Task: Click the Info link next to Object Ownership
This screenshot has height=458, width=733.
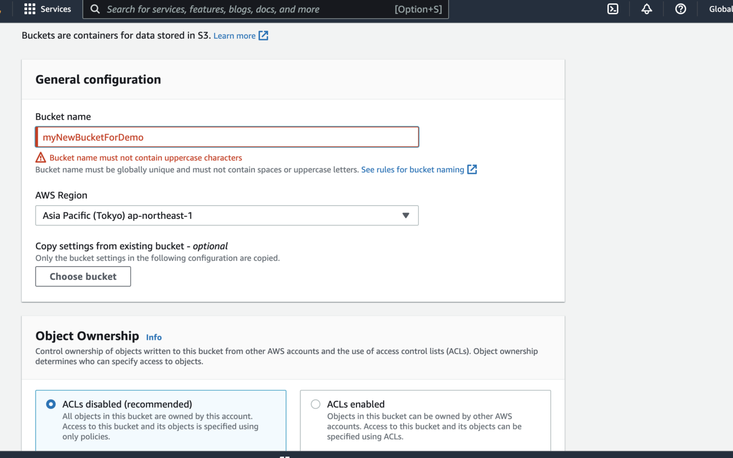Action: [x=154, y=337]
